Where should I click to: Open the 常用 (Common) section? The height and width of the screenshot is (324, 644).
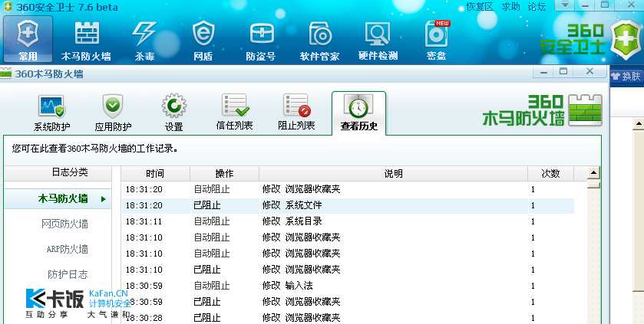point(28,39)
